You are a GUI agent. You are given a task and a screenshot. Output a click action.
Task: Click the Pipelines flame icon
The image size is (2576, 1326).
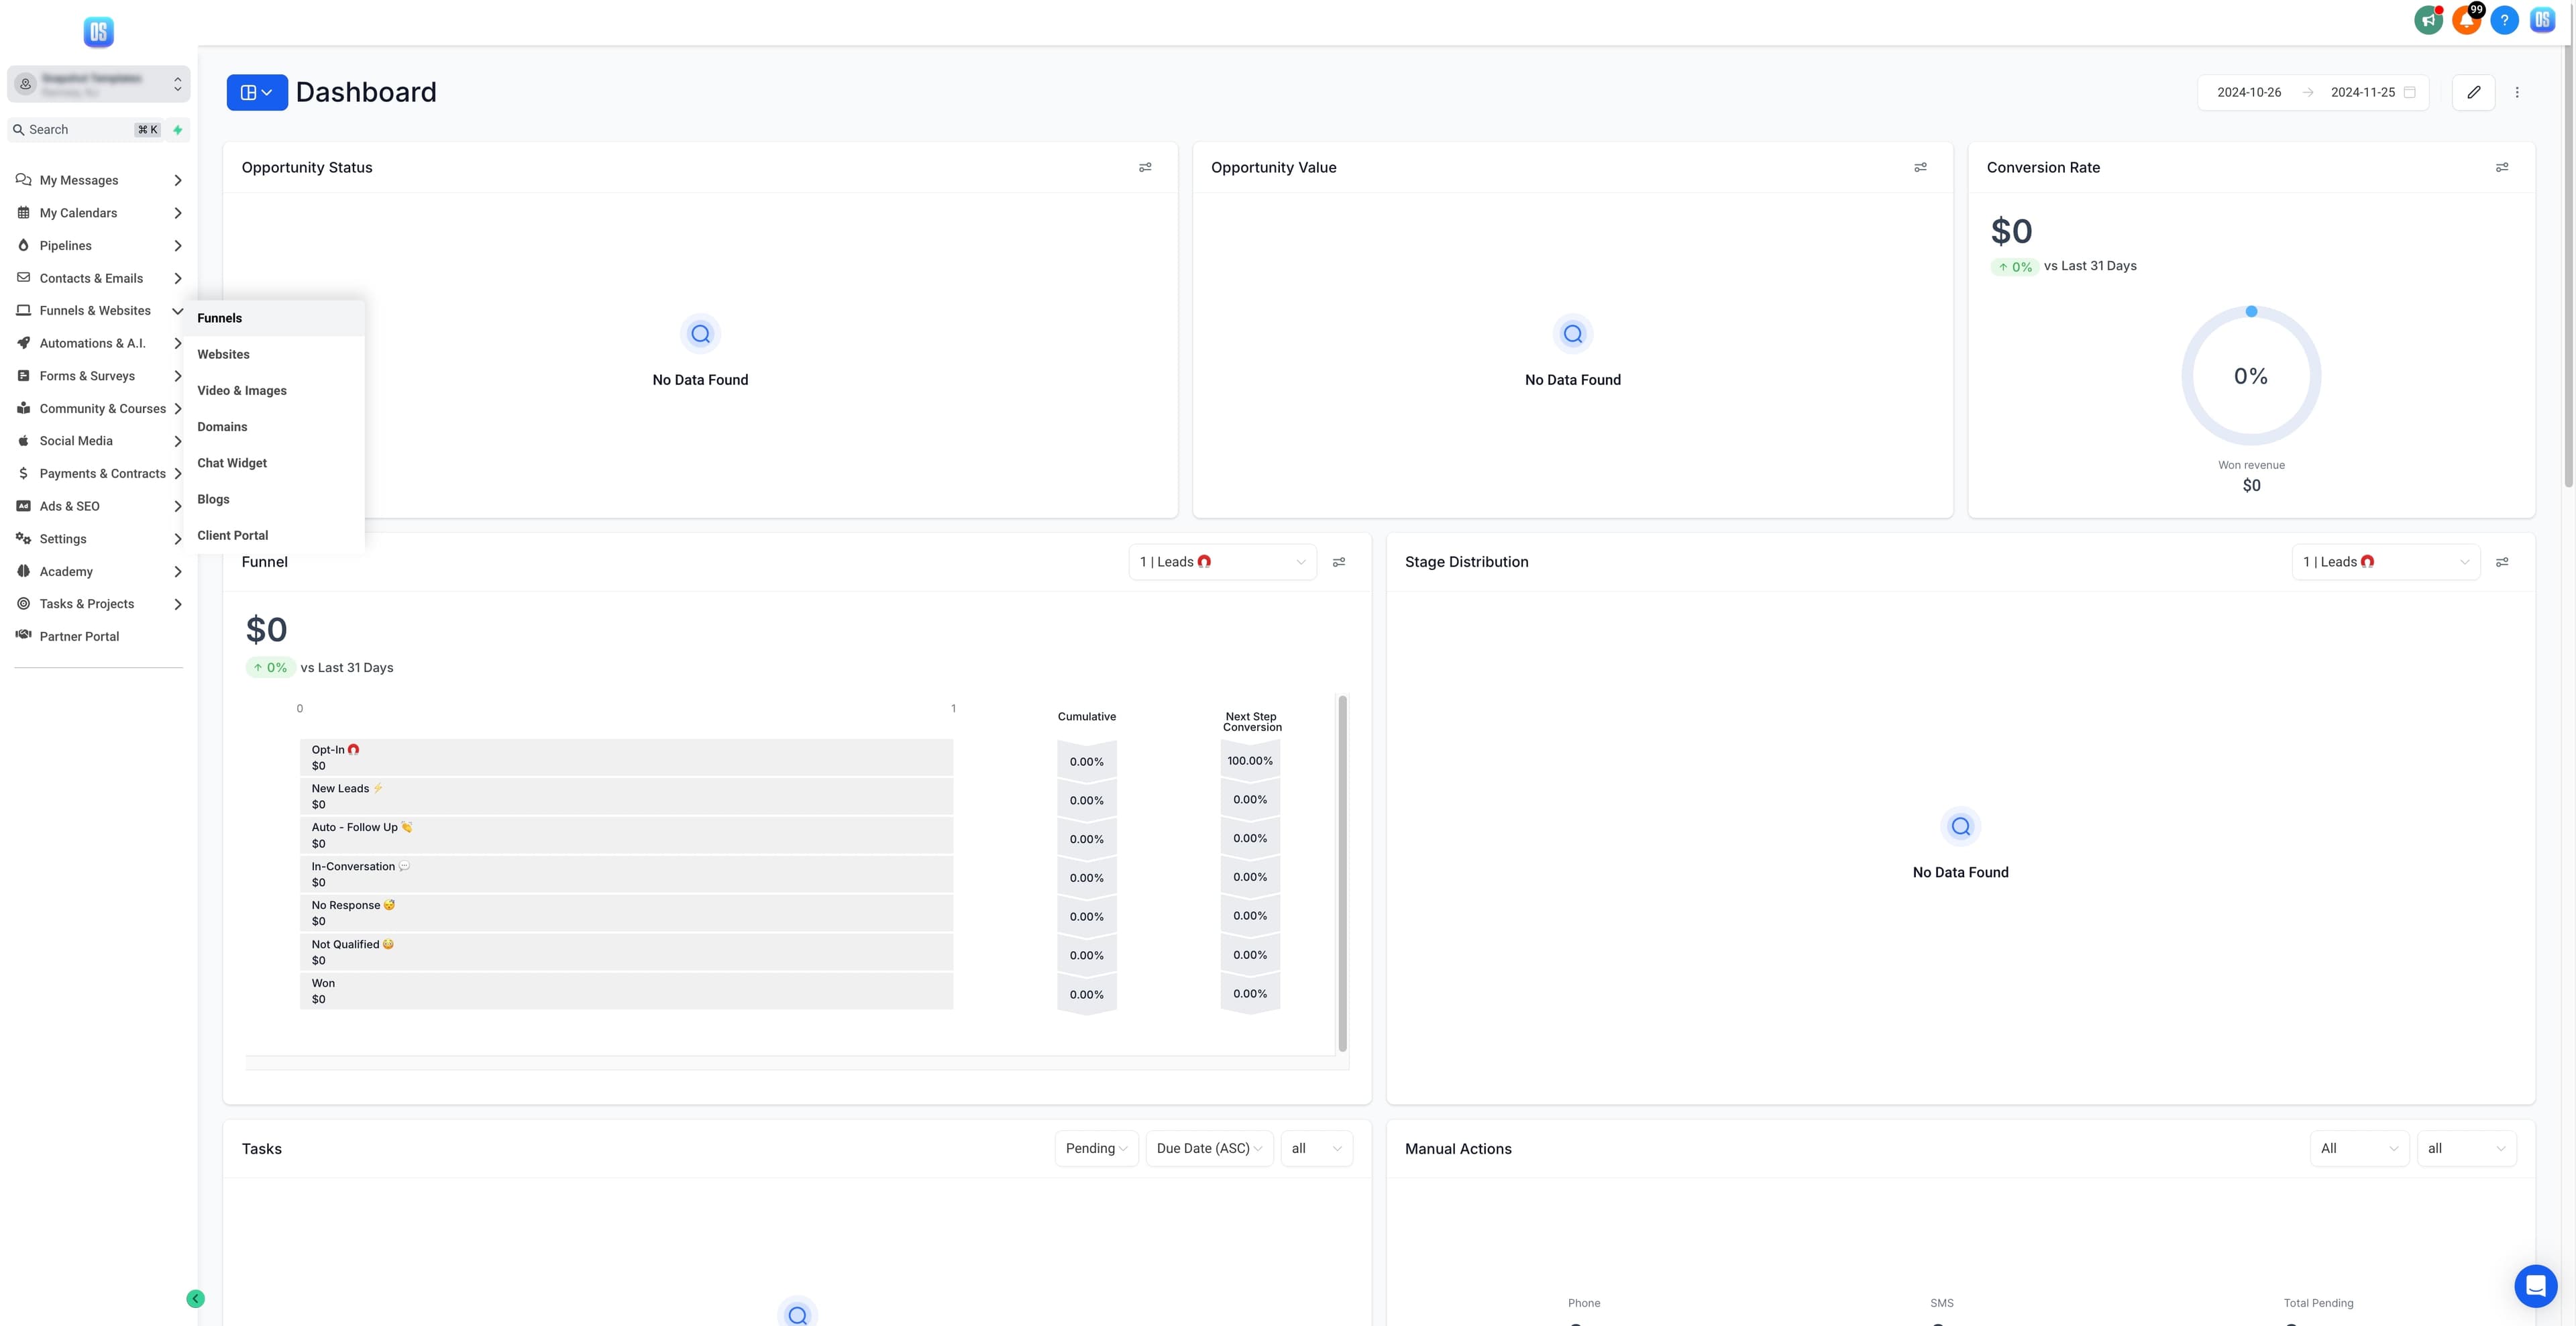23,245
